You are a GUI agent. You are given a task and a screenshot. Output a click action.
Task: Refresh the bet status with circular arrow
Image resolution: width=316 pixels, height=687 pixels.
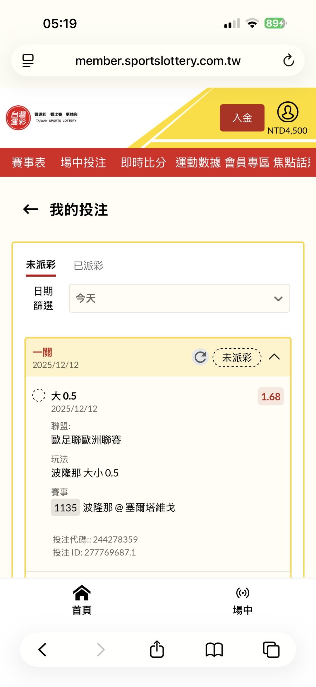pos(200,357)
